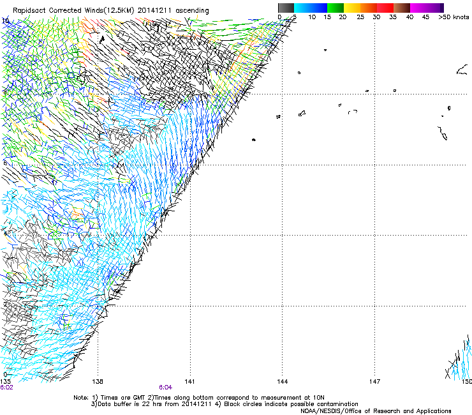The width and height of the screenshot is (472, 415).
Task: Select the cyan 5-10 knots legend color
Action: (x=302, y=8)
